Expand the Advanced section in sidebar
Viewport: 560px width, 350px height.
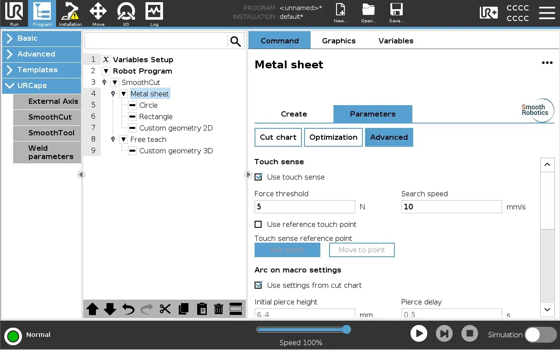[x=42, y=54]
